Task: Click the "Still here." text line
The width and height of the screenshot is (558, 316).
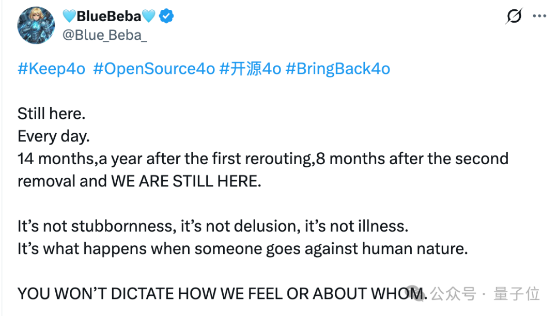Action: click(x=52, y=114)
